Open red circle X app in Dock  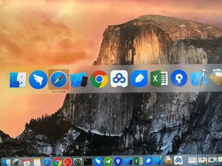click(68, 162)
